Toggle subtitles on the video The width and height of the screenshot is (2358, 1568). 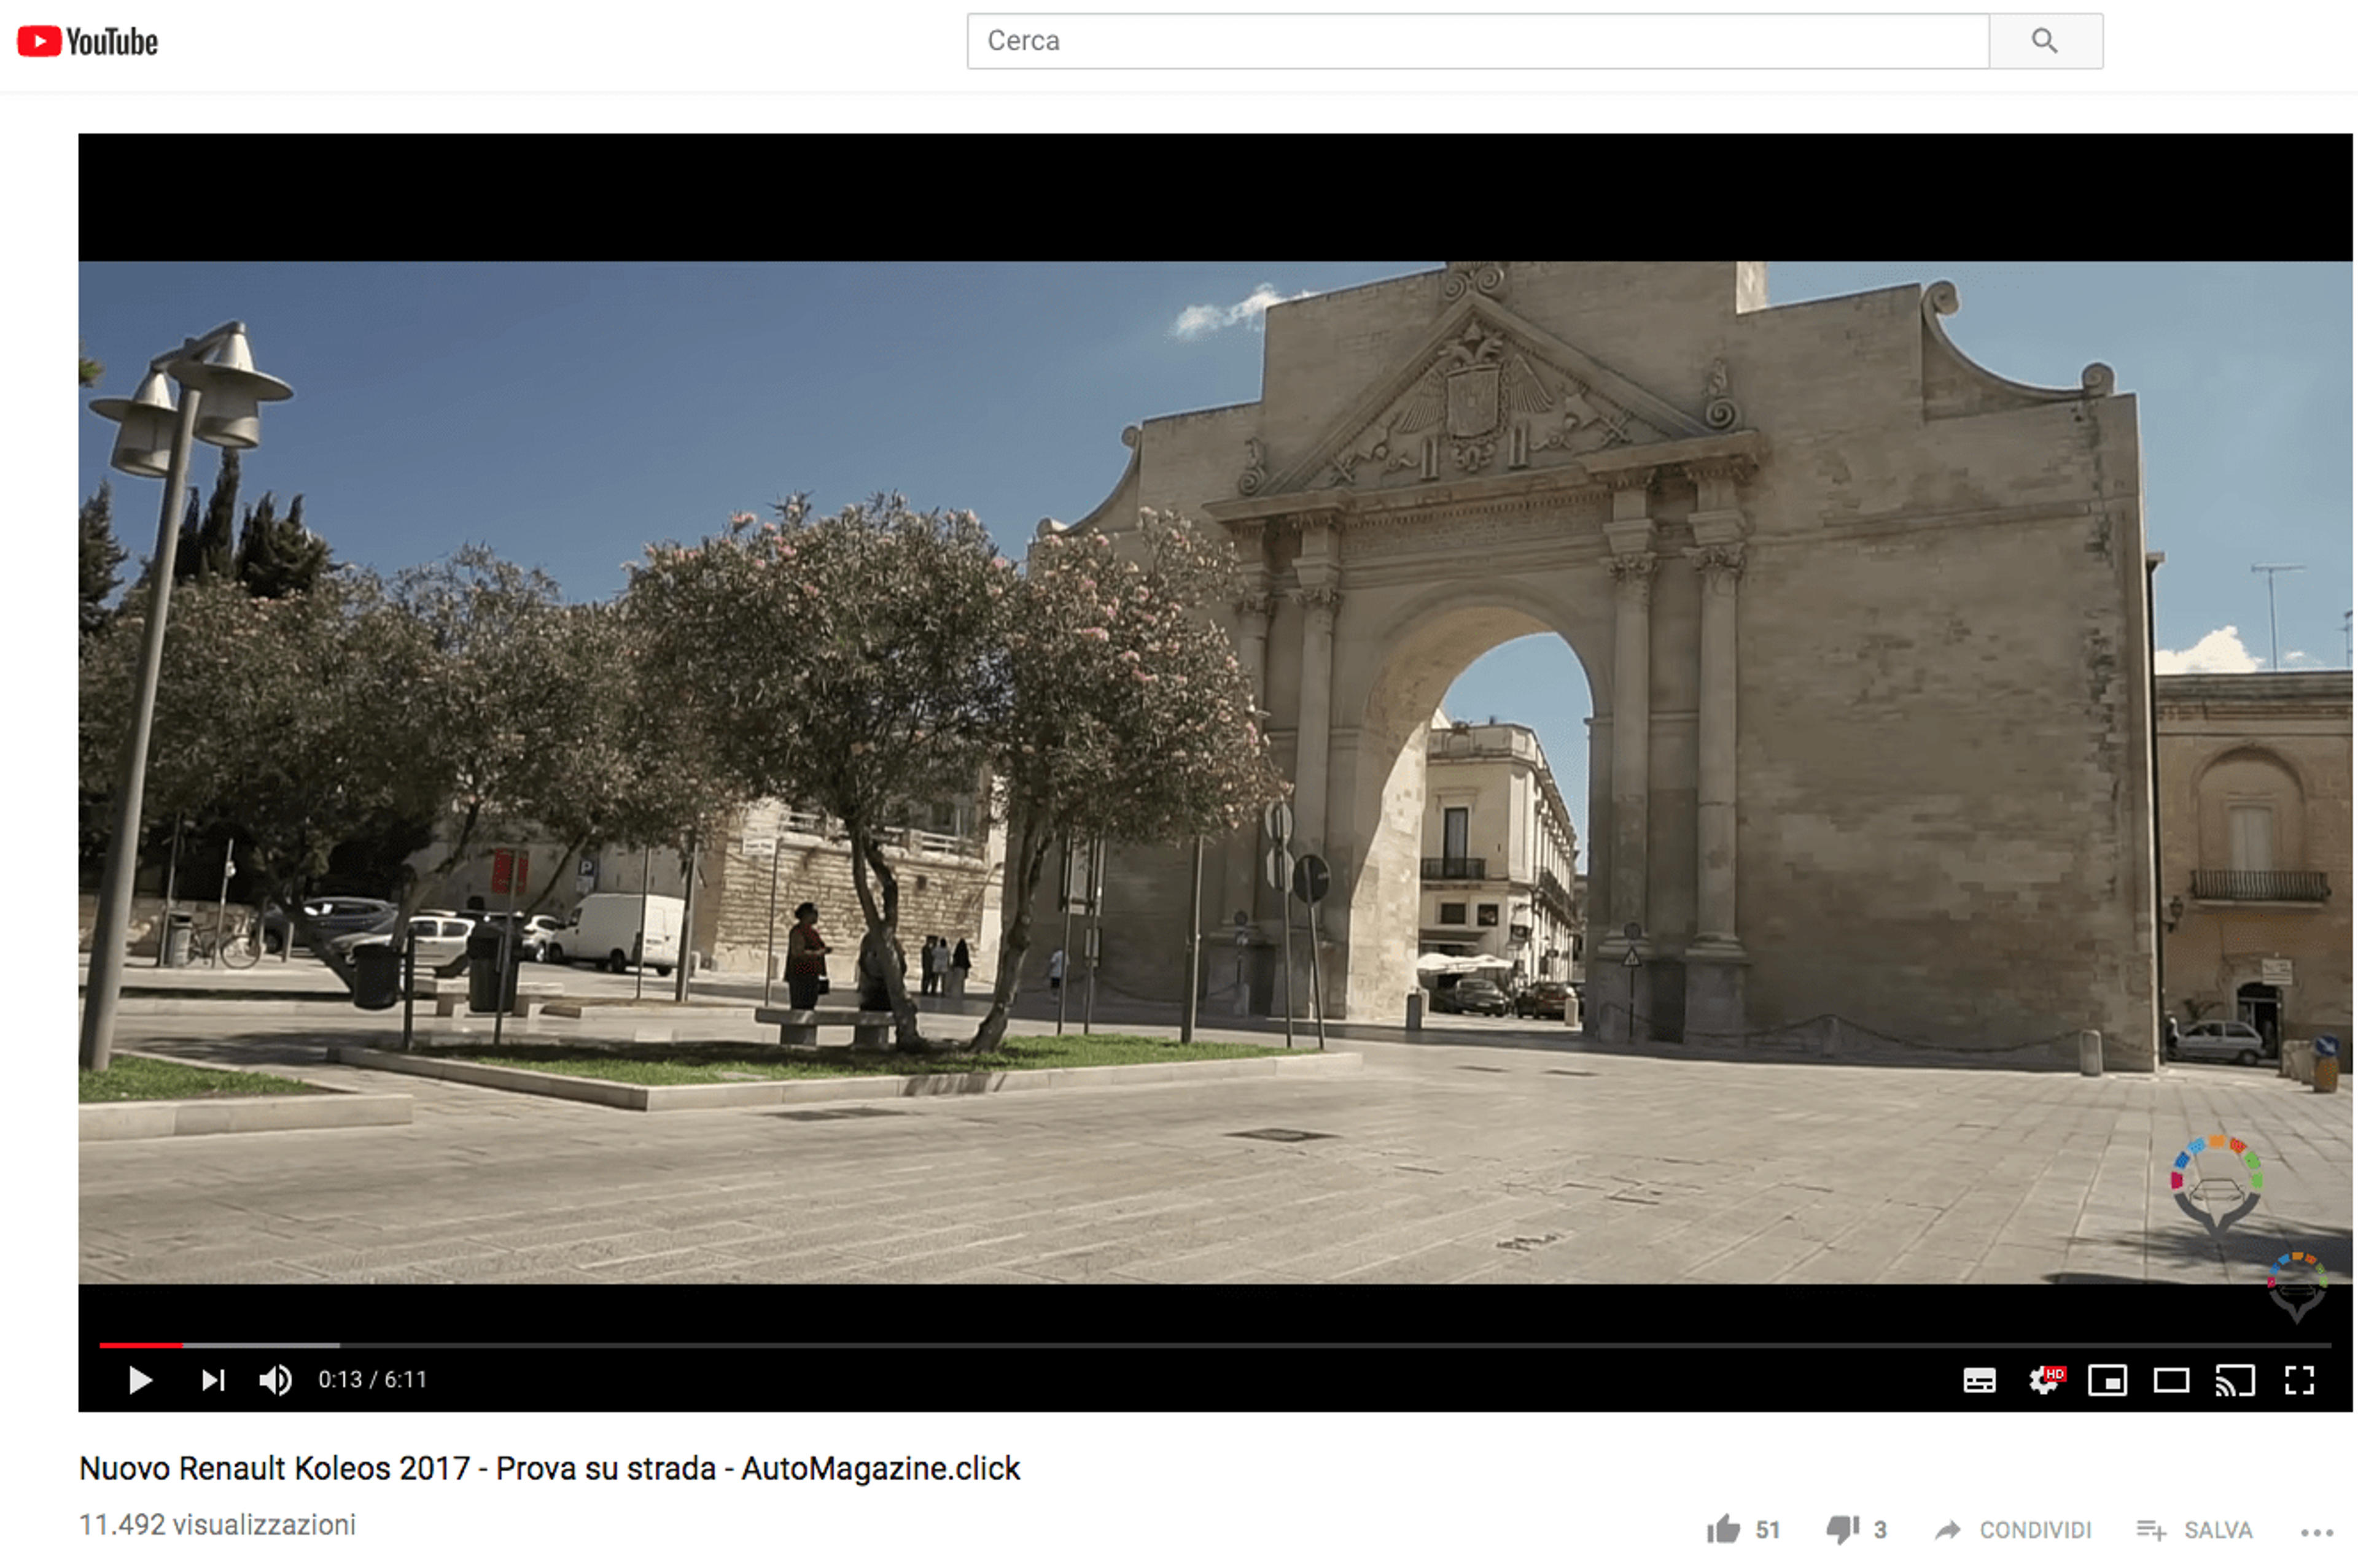click(1979, 1380)
